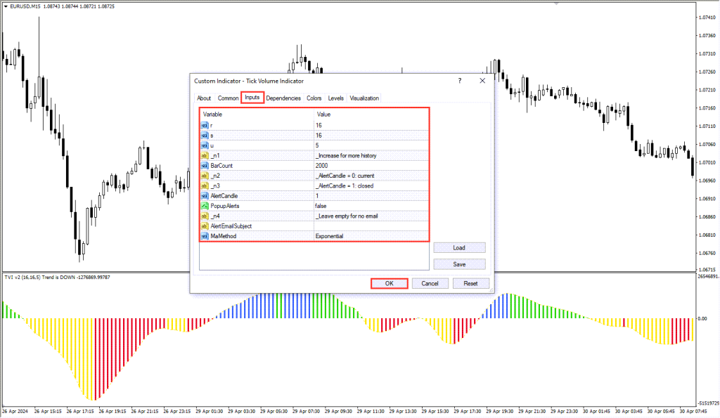This screenshot has width=720, height=418.
Task: Click the AlertEmailSubject variable name
Action: tap(231, 226)
